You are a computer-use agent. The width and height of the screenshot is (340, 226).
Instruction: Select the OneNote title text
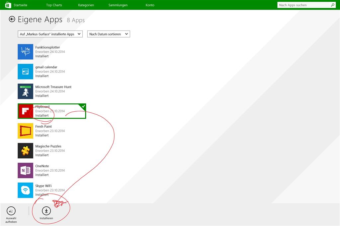click(42, 166)
